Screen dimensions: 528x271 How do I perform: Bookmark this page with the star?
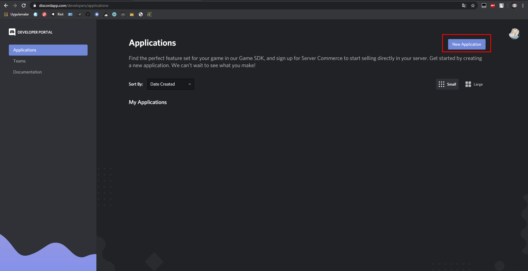click(473, 6)
